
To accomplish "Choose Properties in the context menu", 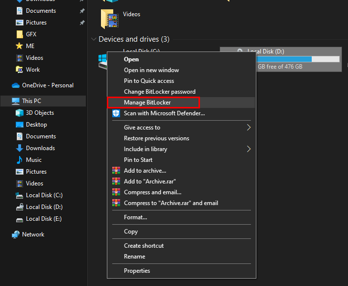I will click(x=137, y=271).
